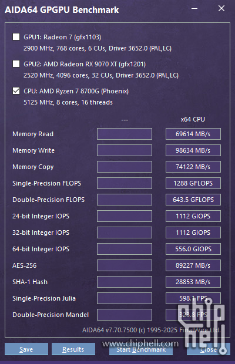
Task: Close window using the title bar X
Action: (x=221, y=9)
